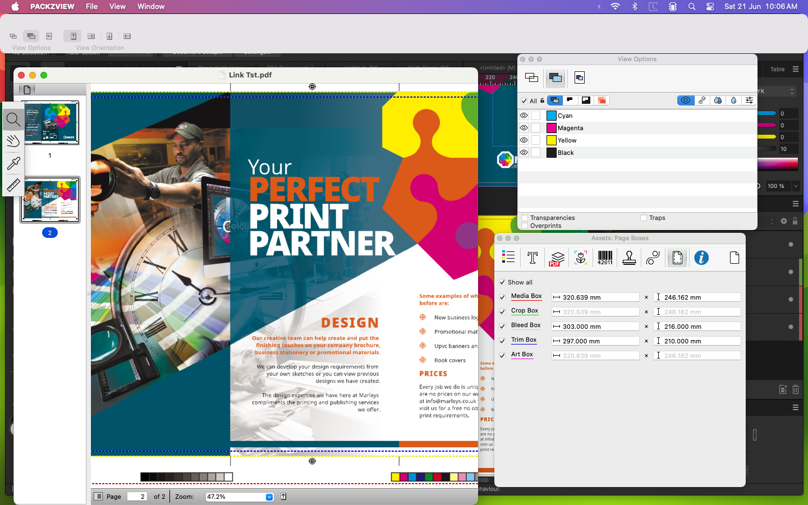
Task: Hide the Cyan separation
Action: pos(524,116)
